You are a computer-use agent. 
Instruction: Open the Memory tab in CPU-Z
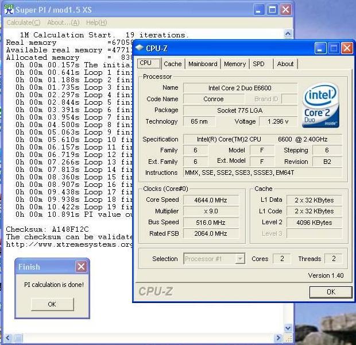coord(235,64)
